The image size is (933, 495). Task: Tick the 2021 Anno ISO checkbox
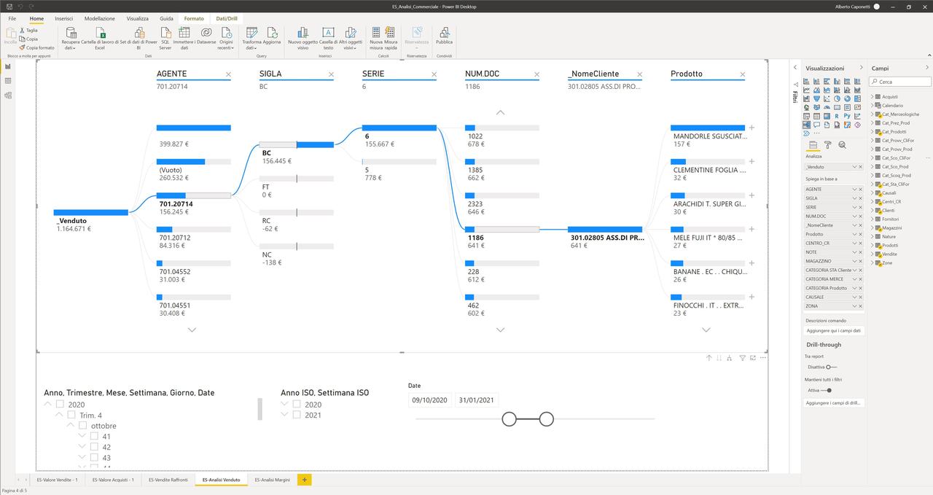coord(297,415)
